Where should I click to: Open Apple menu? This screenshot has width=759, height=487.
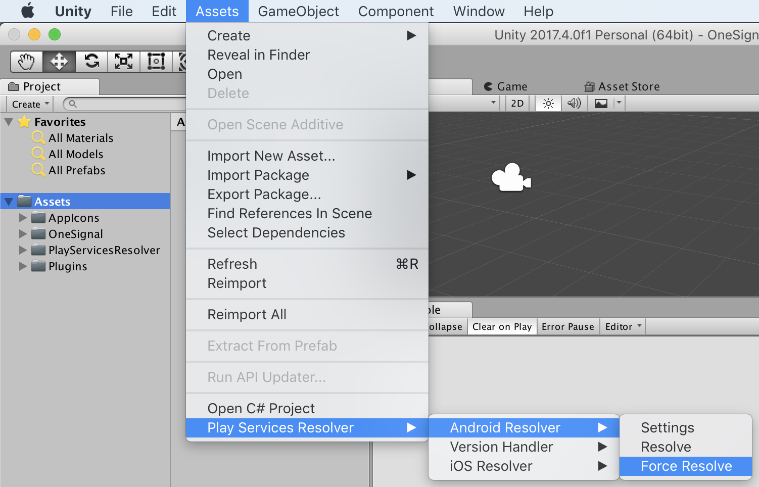tap(28, 11)
